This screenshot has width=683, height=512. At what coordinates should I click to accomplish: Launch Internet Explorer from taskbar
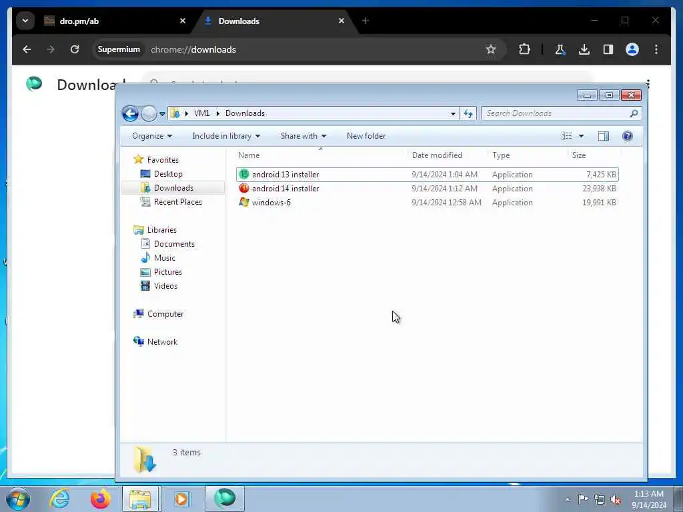click(x=59, y=499)
